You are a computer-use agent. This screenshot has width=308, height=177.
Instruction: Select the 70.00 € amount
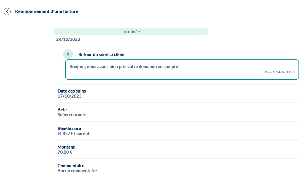(65, 152)
